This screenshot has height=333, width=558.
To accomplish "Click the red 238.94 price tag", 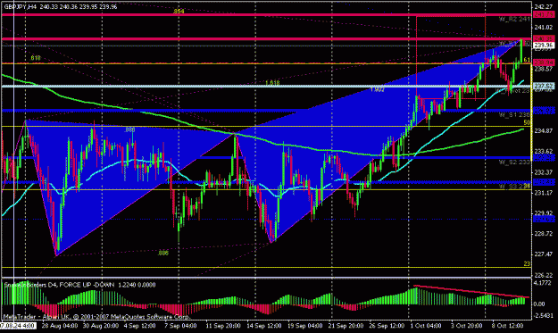I will (x=544, y=62).
